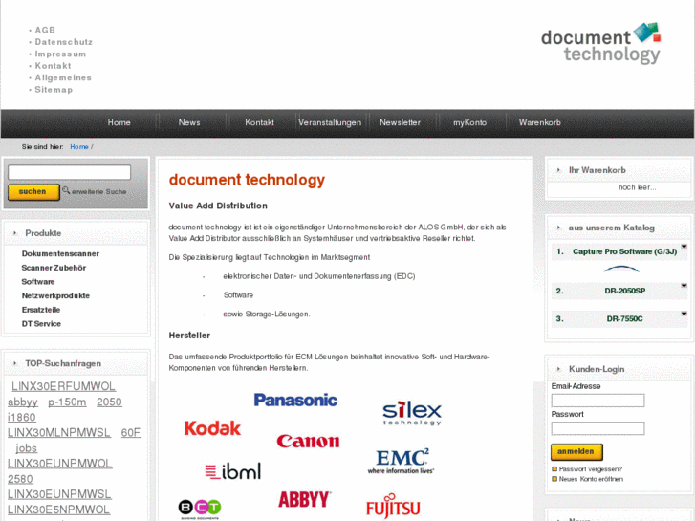Open News in the main navigation bar

[x=189, y=122]
